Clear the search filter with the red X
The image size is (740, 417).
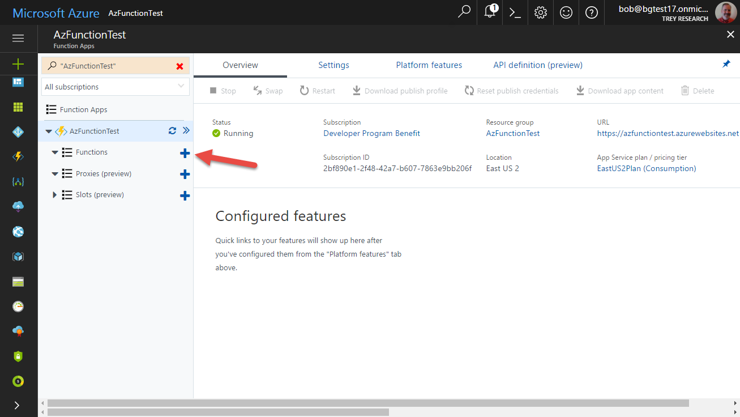coord(180,66)
